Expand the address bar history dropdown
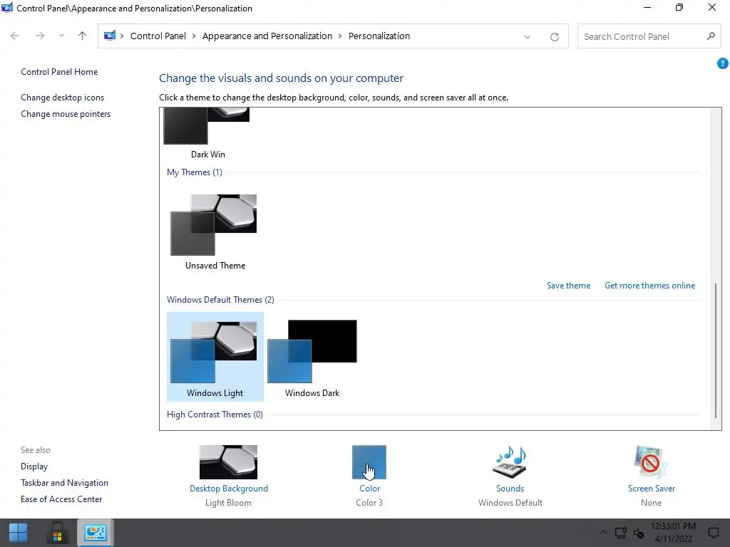730x547 pixels. pos(527,37)
